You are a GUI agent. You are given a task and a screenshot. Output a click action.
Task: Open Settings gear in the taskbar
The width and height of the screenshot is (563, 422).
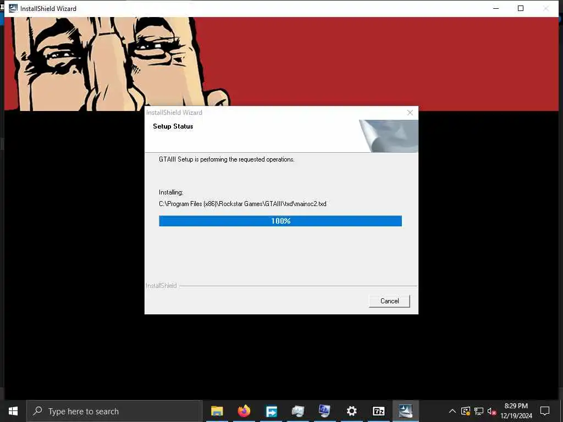[x=351, y=411]
